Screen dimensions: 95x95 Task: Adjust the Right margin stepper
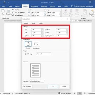(x=67, y=33)
